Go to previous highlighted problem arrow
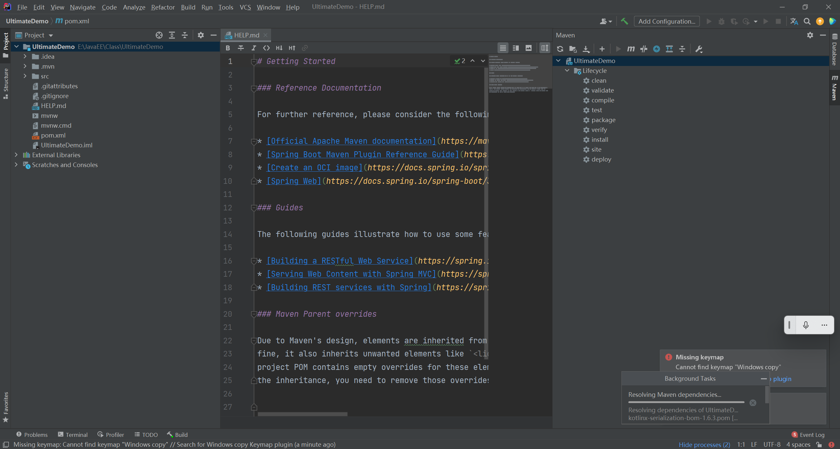 472,61
